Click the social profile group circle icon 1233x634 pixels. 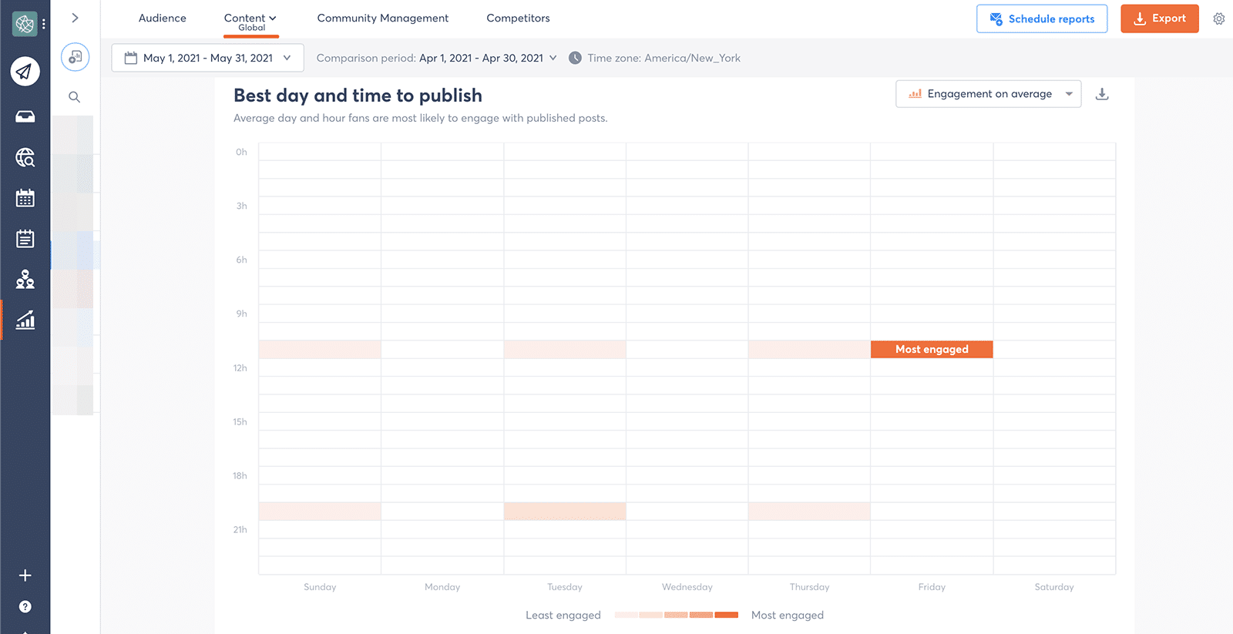click(75, 57)
